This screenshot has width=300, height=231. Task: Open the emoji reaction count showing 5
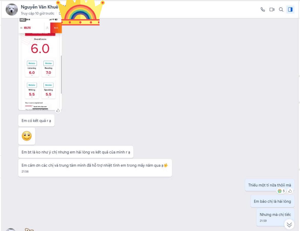point(281,191)
